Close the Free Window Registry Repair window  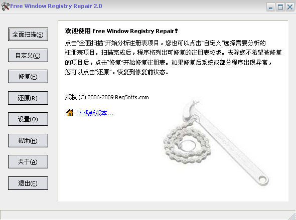click(290, 7)
